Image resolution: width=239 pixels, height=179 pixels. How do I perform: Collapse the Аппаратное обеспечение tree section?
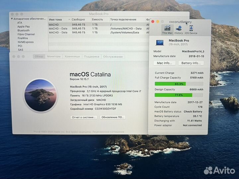point(12,19)
